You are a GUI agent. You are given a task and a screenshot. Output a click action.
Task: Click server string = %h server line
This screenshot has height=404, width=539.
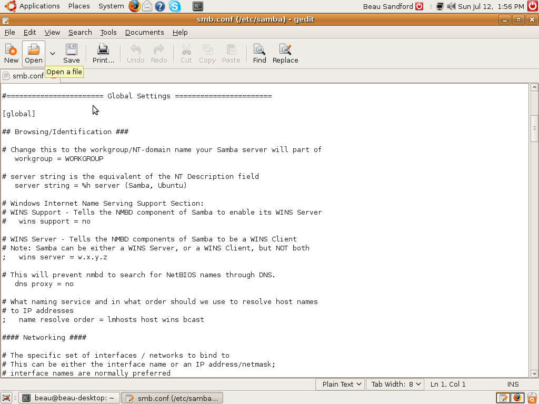coord(101,186)
